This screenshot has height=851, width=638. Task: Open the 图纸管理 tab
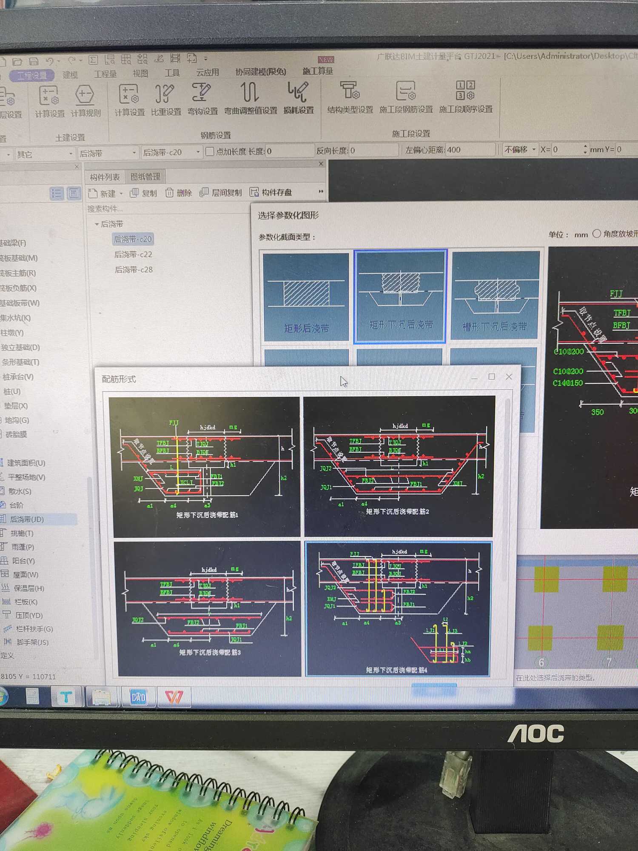(145, 177)
